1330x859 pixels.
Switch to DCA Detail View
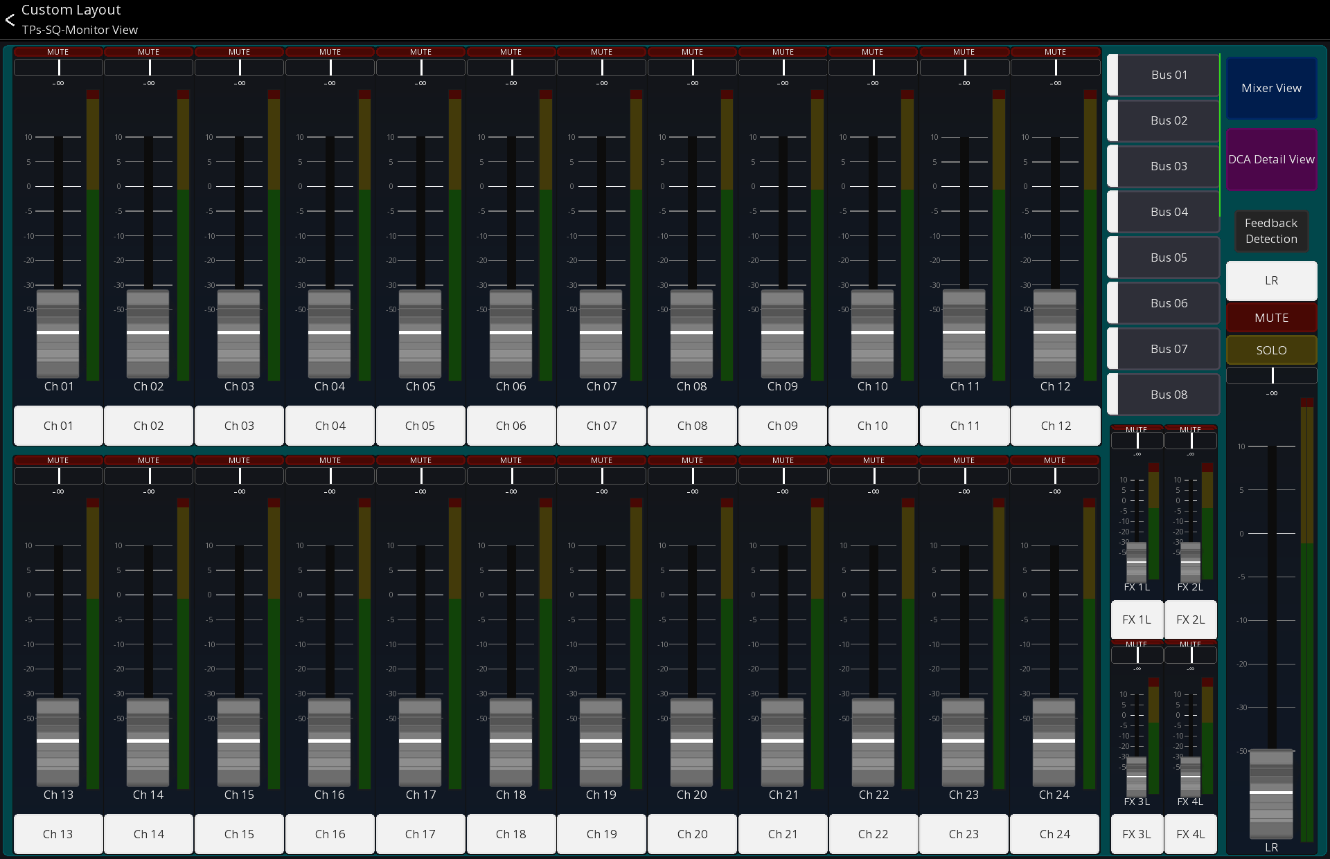pos(1272,159)
